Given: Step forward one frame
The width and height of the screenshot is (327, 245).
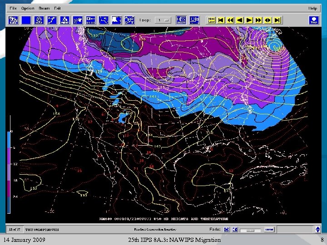Looking at the screenshot, I should 249,20.
